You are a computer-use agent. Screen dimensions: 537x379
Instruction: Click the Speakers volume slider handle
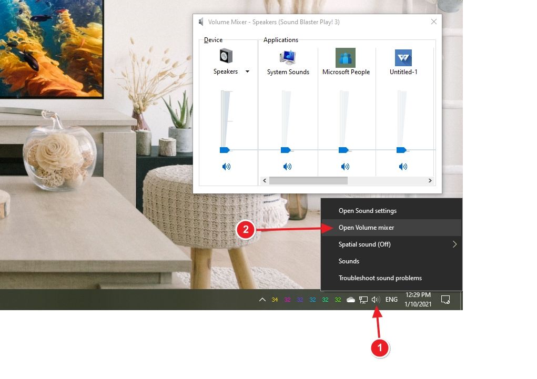tap(225, 150)
